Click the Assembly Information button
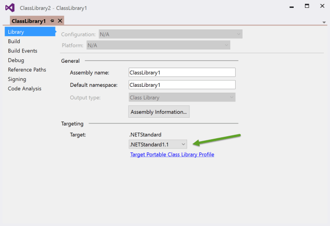 point(159,112)
